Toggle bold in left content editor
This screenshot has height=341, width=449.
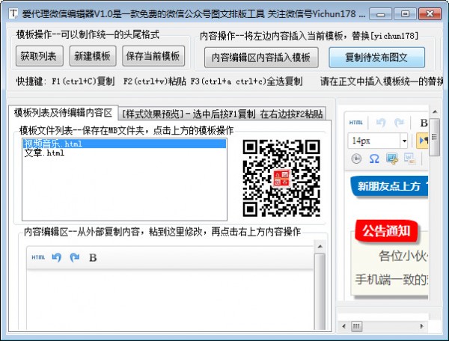coord(94,258)
